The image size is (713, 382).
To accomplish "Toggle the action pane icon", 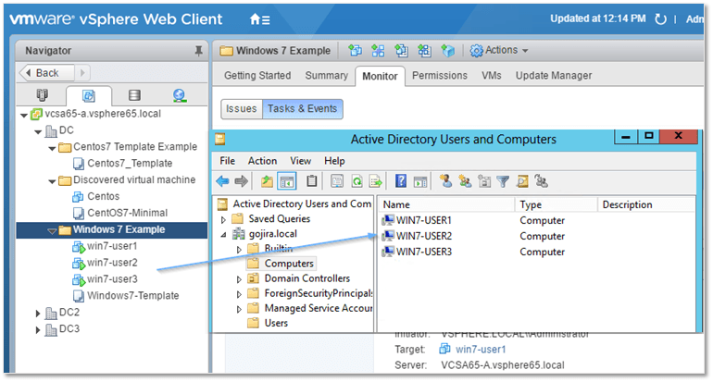I will (x=420, y=181).
